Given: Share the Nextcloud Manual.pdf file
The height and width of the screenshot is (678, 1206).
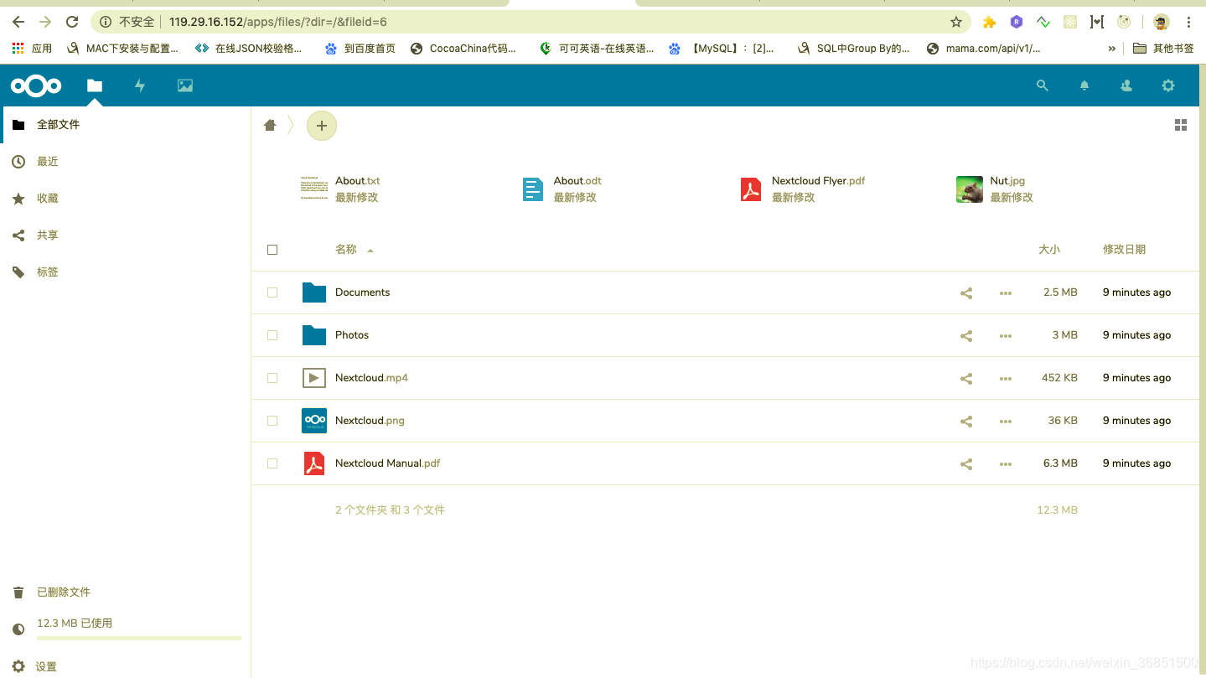Looking at the screenshot, I should tap(966, 464).
